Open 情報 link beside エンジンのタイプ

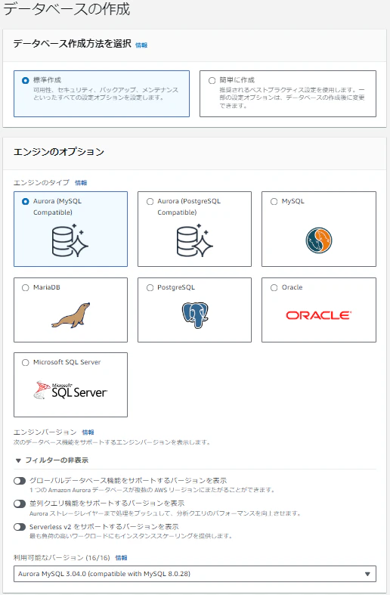(81, 183)
